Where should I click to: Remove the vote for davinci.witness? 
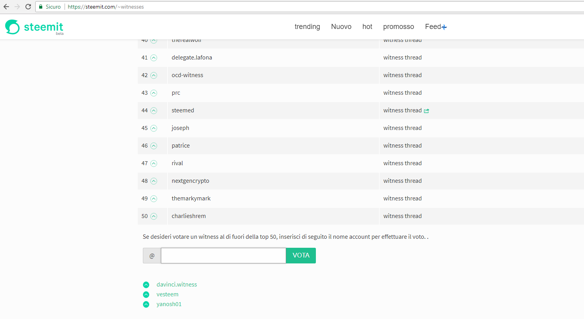[146, 285]
